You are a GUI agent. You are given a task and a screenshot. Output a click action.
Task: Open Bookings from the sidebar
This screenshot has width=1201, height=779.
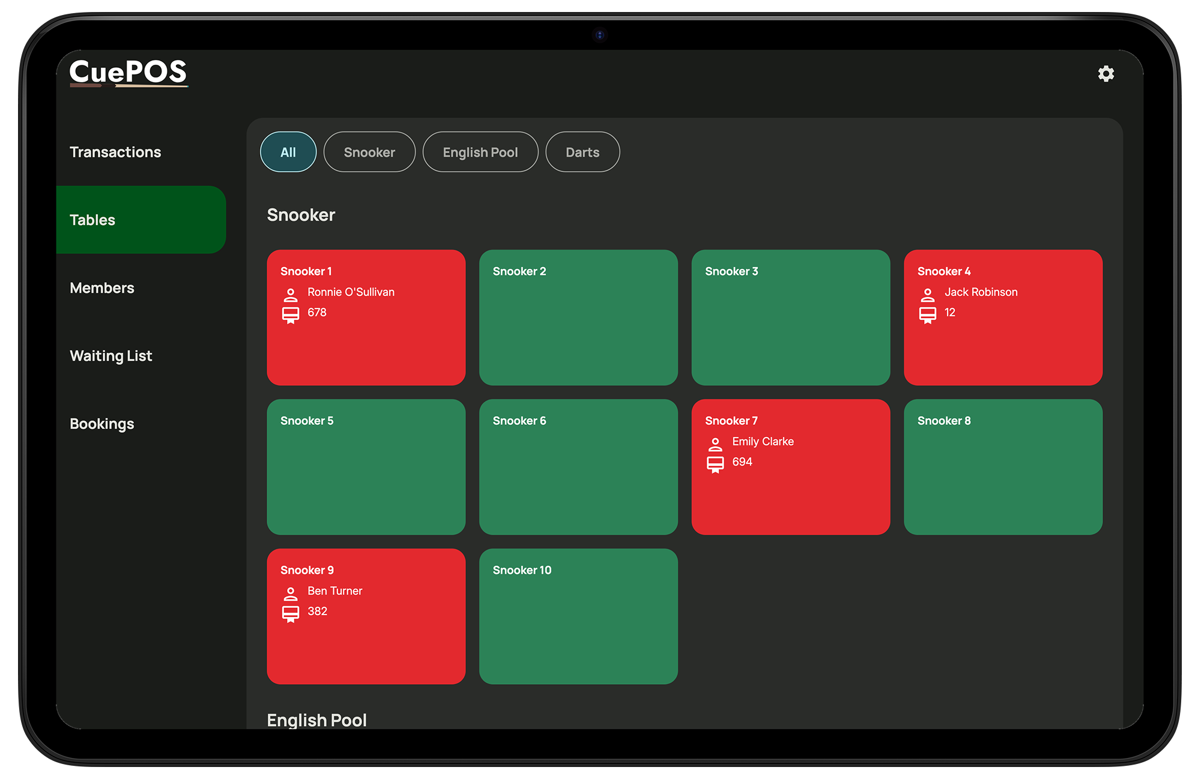[x=102, y=424]
